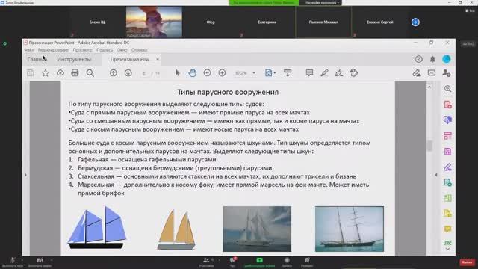Open the blue account profile avatar
Screen dimensions: 478x269
(447, 59)
